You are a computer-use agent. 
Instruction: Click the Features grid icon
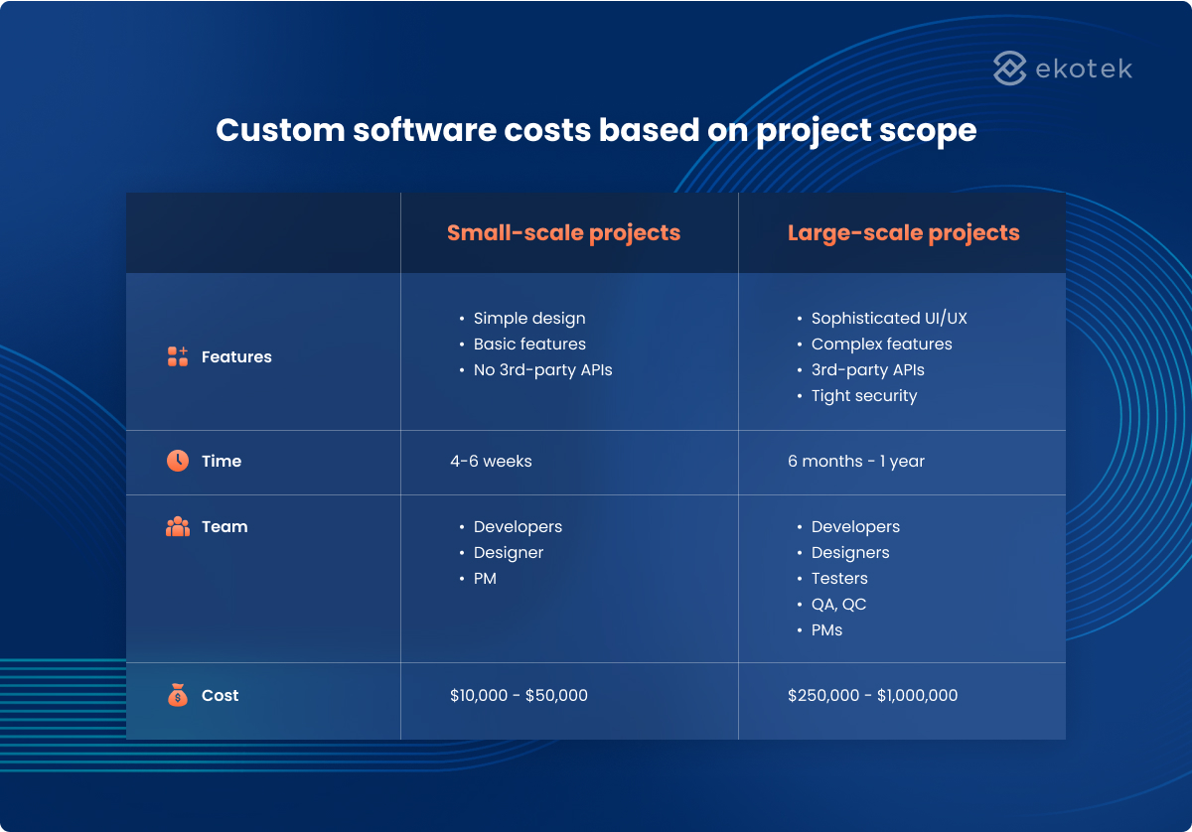point(175,356)
